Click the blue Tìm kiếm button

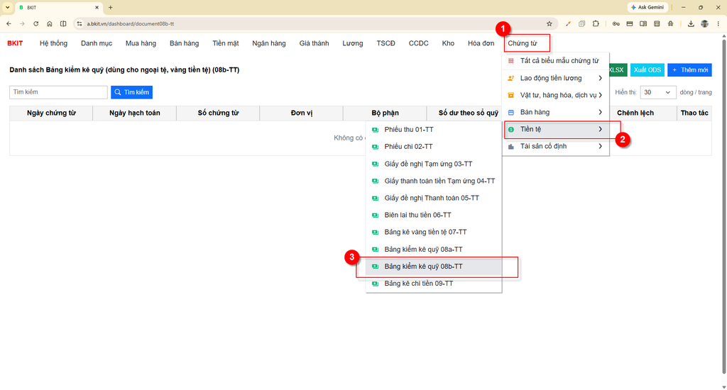(131, 93)
